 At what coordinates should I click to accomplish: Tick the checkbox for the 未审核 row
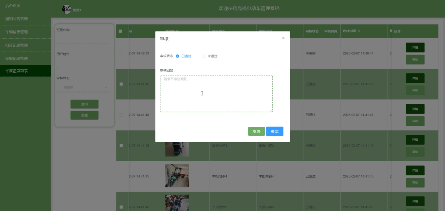tap(121, 53)
